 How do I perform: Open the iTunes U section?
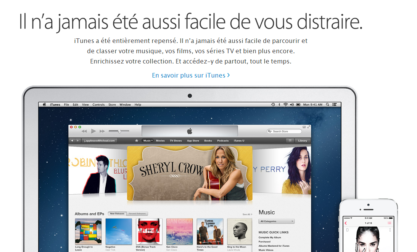(x=239, y=141)
